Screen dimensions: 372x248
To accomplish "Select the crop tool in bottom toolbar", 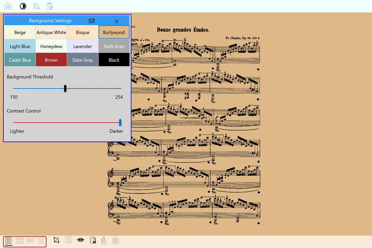I will point(56,240).
